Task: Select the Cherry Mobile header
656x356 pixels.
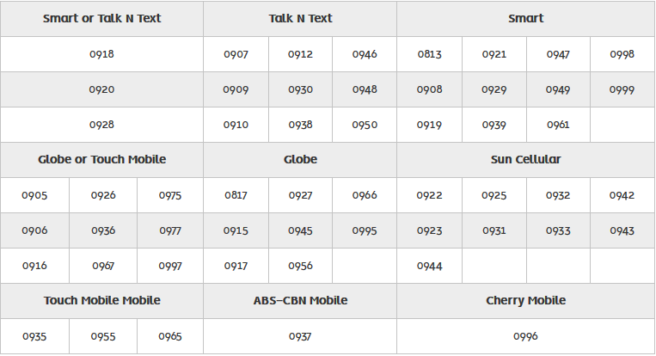Action: (525, 300)
